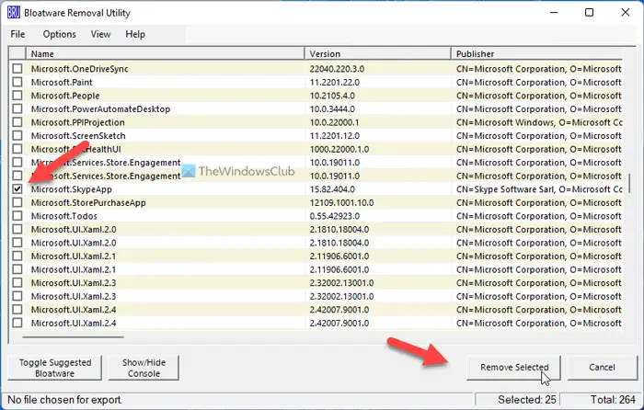Click version cell 10.0.22000.1
The image size is (644, 410).
pos(334,122)
